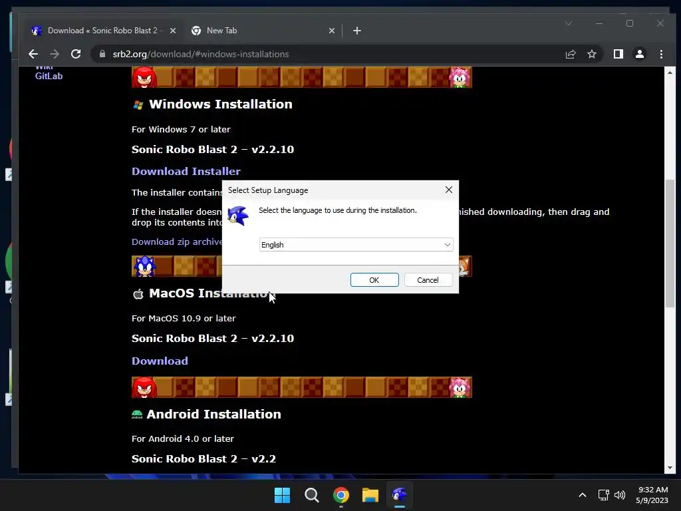Bookmark this page with star icon
The image size is (681, 511).
point(591,54)
